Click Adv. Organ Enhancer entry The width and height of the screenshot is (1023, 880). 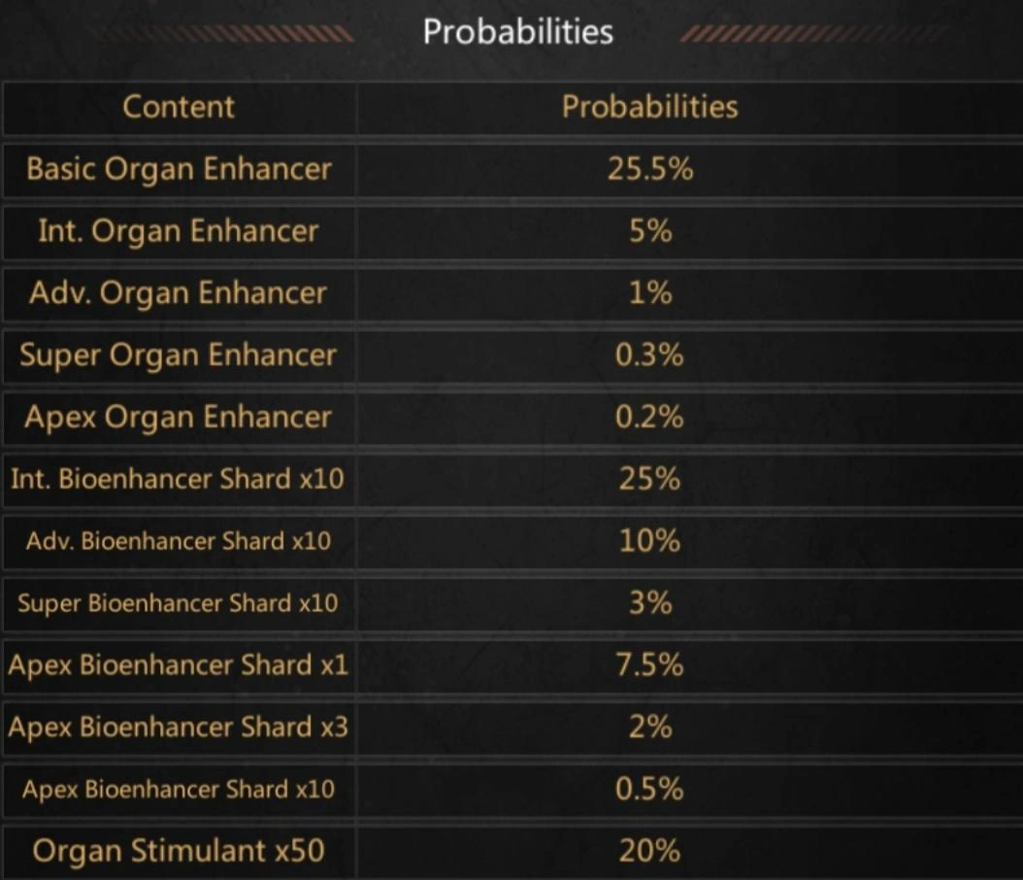179,293
